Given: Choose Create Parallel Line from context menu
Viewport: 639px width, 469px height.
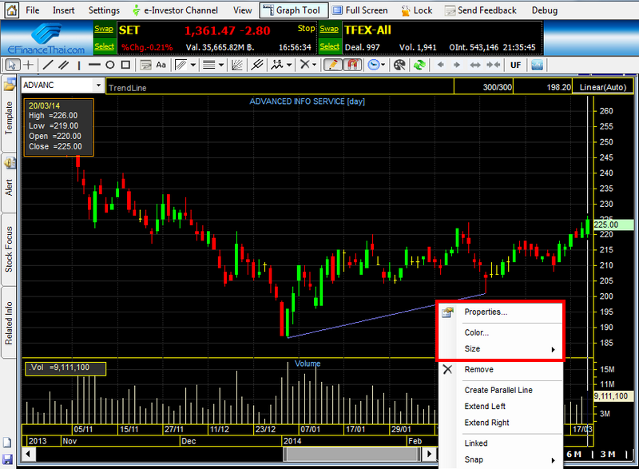Looking at the screenshot, I should (x=501, y=390).
